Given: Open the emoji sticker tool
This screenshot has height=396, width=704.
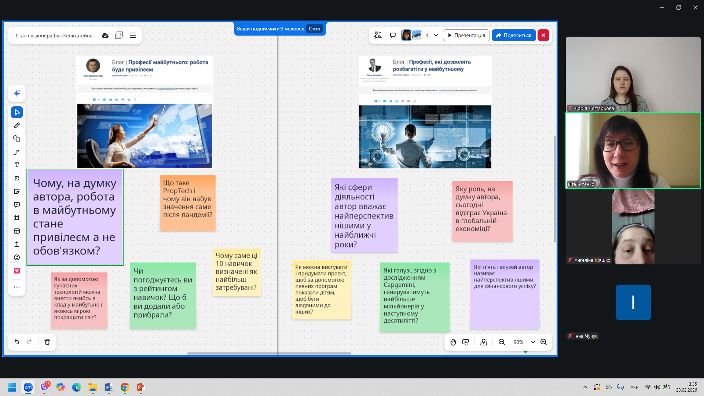Looking at the screenshot, I should [x=17, y=257].
